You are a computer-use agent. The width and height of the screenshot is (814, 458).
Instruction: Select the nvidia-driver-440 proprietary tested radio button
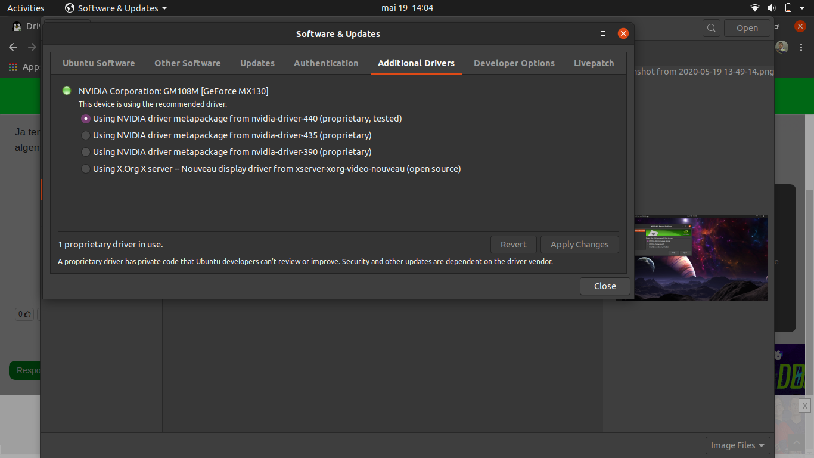[86, 119]
